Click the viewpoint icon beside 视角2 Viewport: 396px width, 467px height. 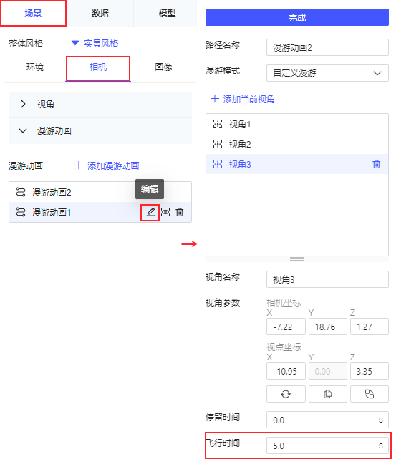pos(218,144)
